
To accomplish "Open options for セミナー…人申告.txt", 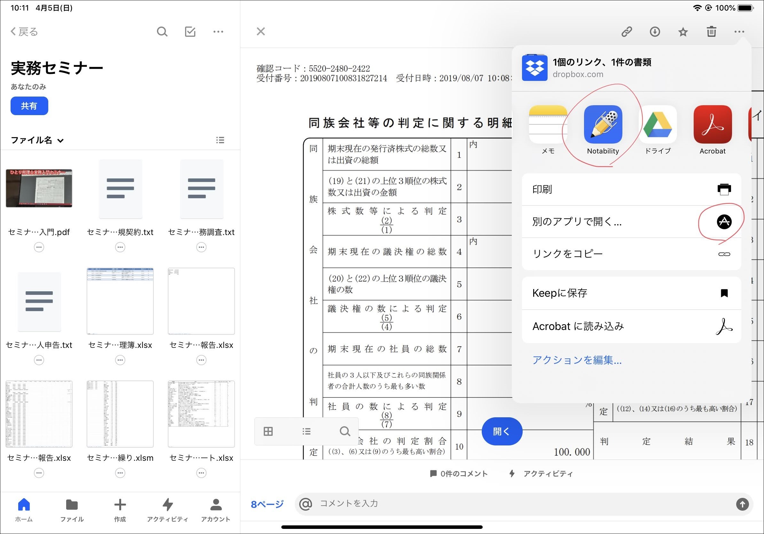I will point(39,360).
